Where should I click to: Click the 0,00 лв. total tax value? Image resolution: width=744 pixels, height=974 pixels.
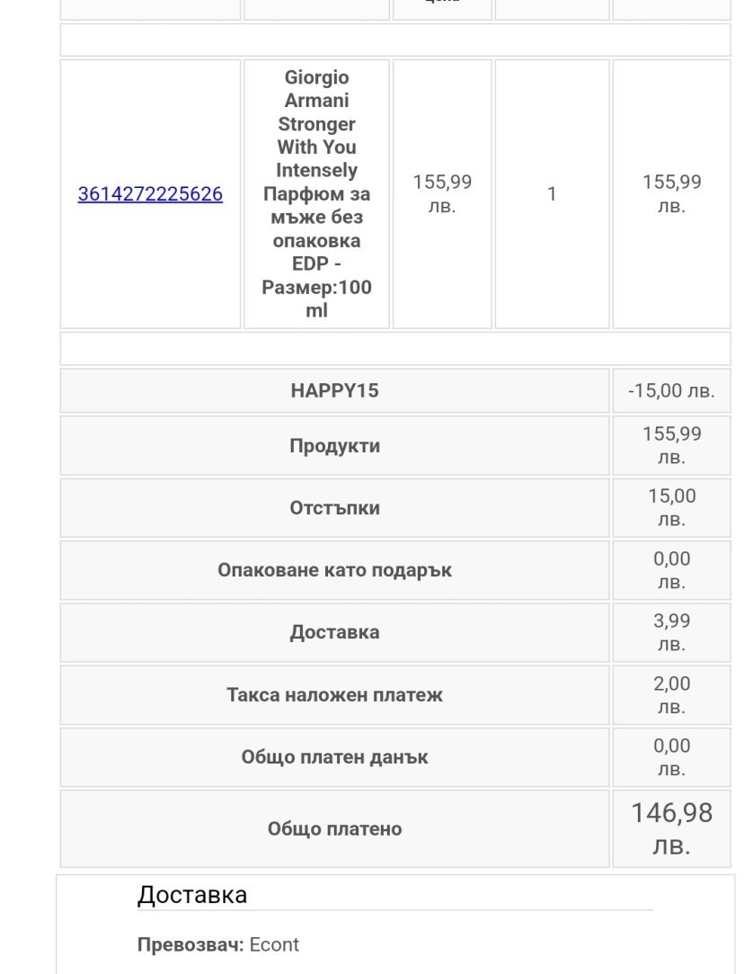pos(671,757)
